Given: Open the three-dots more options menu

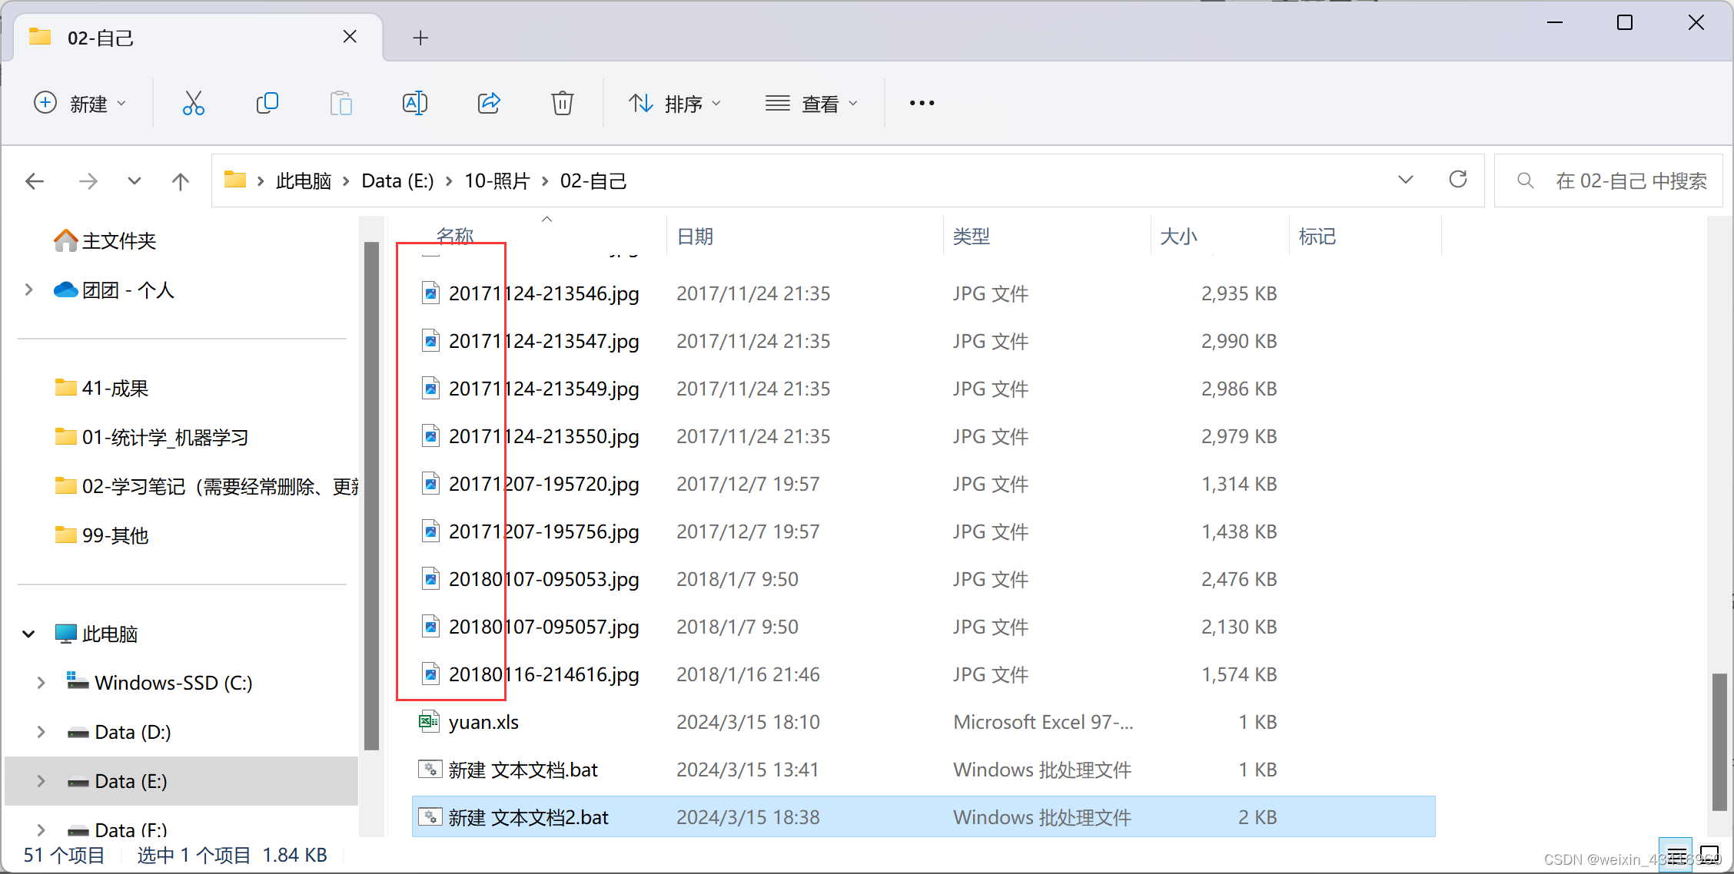Looking at the screenshot, I should coord(922,103).
